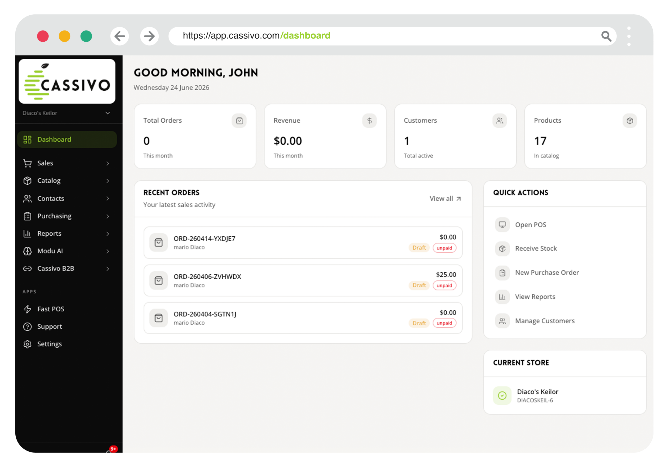
Task: Click the Total Orders bag icon
Action: [x=239, y=121]
